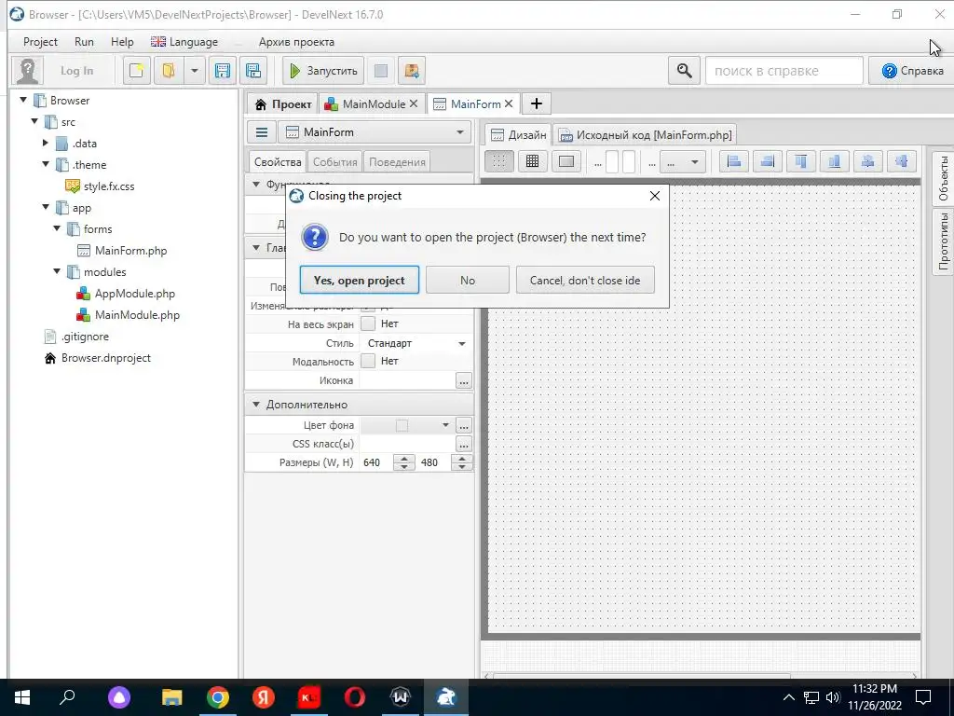
Task: Open the Project menu
Action: point(40,41)
